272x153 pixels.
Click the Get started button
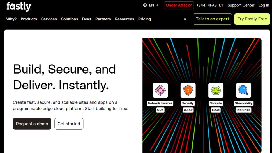point(69,124)
